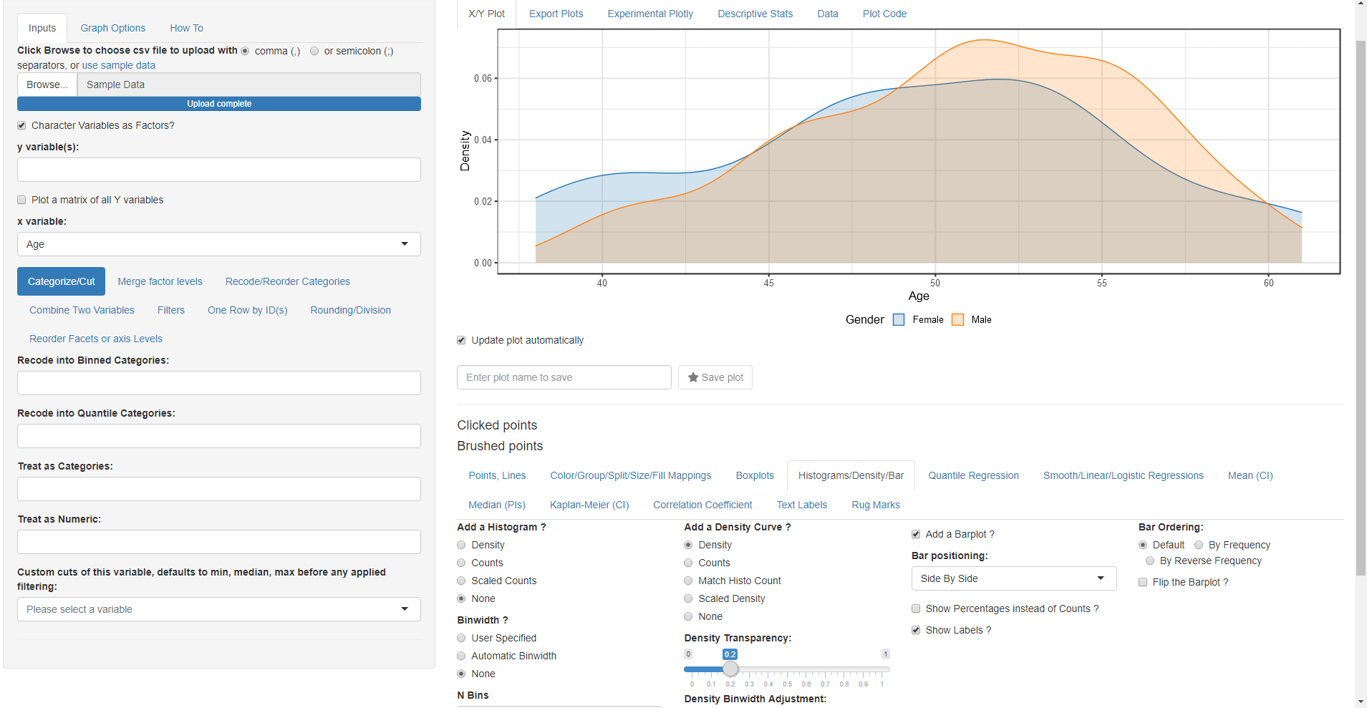Select Histogram Density radio option
This screenshot has width=1367, height=708.
[x=461, y=545]
